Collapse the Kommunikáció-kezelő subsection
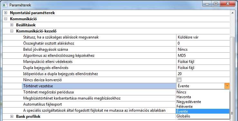 (x=12, y=31)
